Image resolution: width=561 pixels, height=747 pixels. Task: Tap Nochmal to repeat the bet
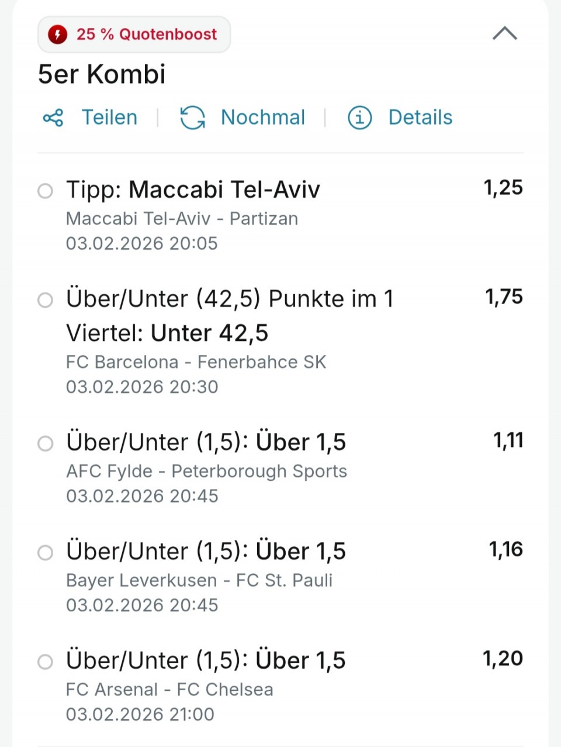coord(262,118)
